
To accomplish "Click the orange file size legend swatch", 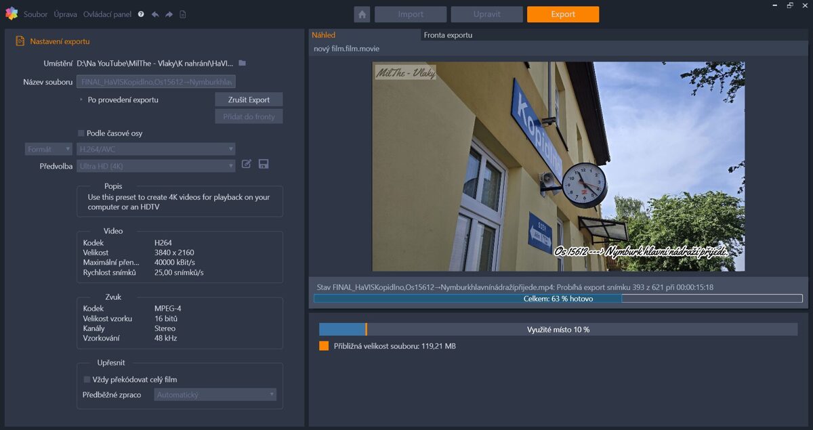I will 324,346.
